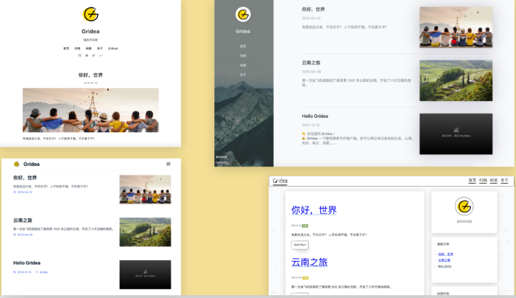516x298 pixels.
Task: Click Read More button under 你好，世界
Action: pos(300,245)
